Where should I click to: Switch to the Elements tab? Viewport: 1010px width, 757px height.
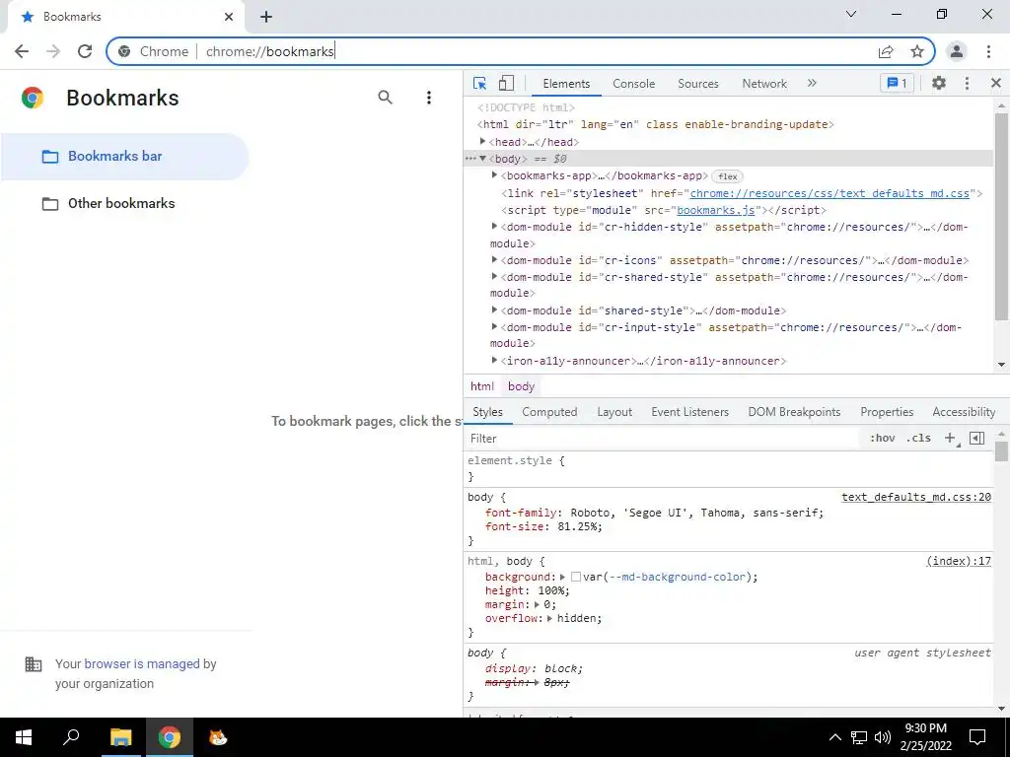(x=566, y=84)
